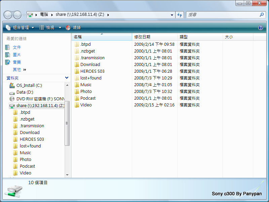Click date 2009/1/1 下午 06:28 cell
This screenshot has height=202, width=269.
[x=153, y=71]
